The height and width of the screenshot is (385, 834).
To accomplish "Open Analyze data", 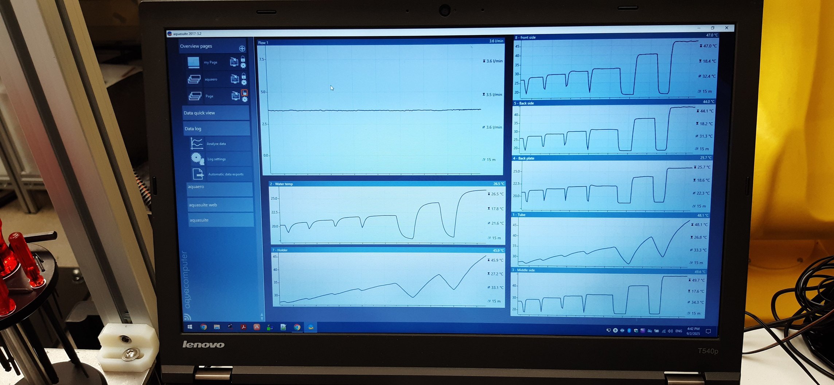I will click(216, 144).
